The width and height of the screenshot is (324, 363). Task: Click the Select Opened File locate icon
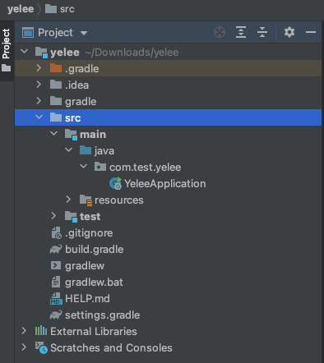pos(220,32)
